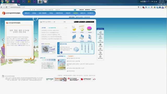Open the notice starting with KOMCA
The height and width of the screenshot is (94, 167).
point(51,35)
